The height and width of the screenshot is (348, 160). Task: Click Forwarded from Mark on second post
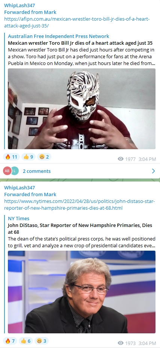click(30, 194)
